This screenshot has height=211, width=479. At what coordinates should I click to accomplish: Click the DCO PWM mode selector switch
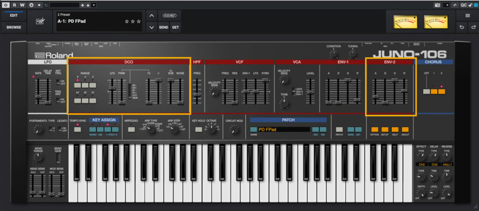point(130,91)
